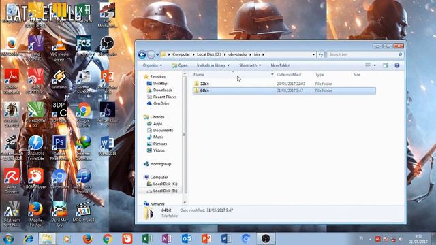Open the Organize dropdown menu
Image resolution: width=436 pixels, height=245 pixels.
[152, 65]
